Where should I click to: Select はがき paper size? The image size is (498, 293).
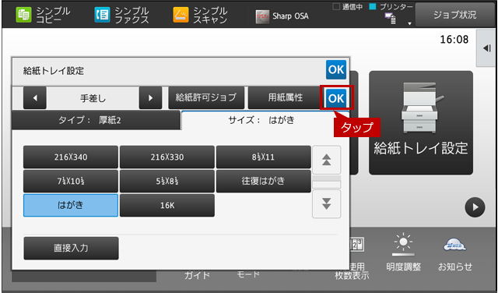(x=71, y=205)
